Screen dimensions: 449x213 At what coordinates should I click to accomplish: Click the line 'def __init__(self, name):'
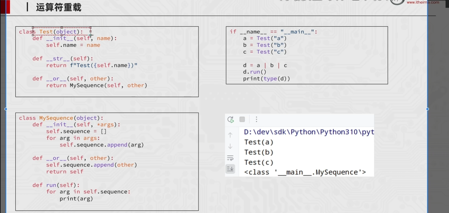click(75, 38)
